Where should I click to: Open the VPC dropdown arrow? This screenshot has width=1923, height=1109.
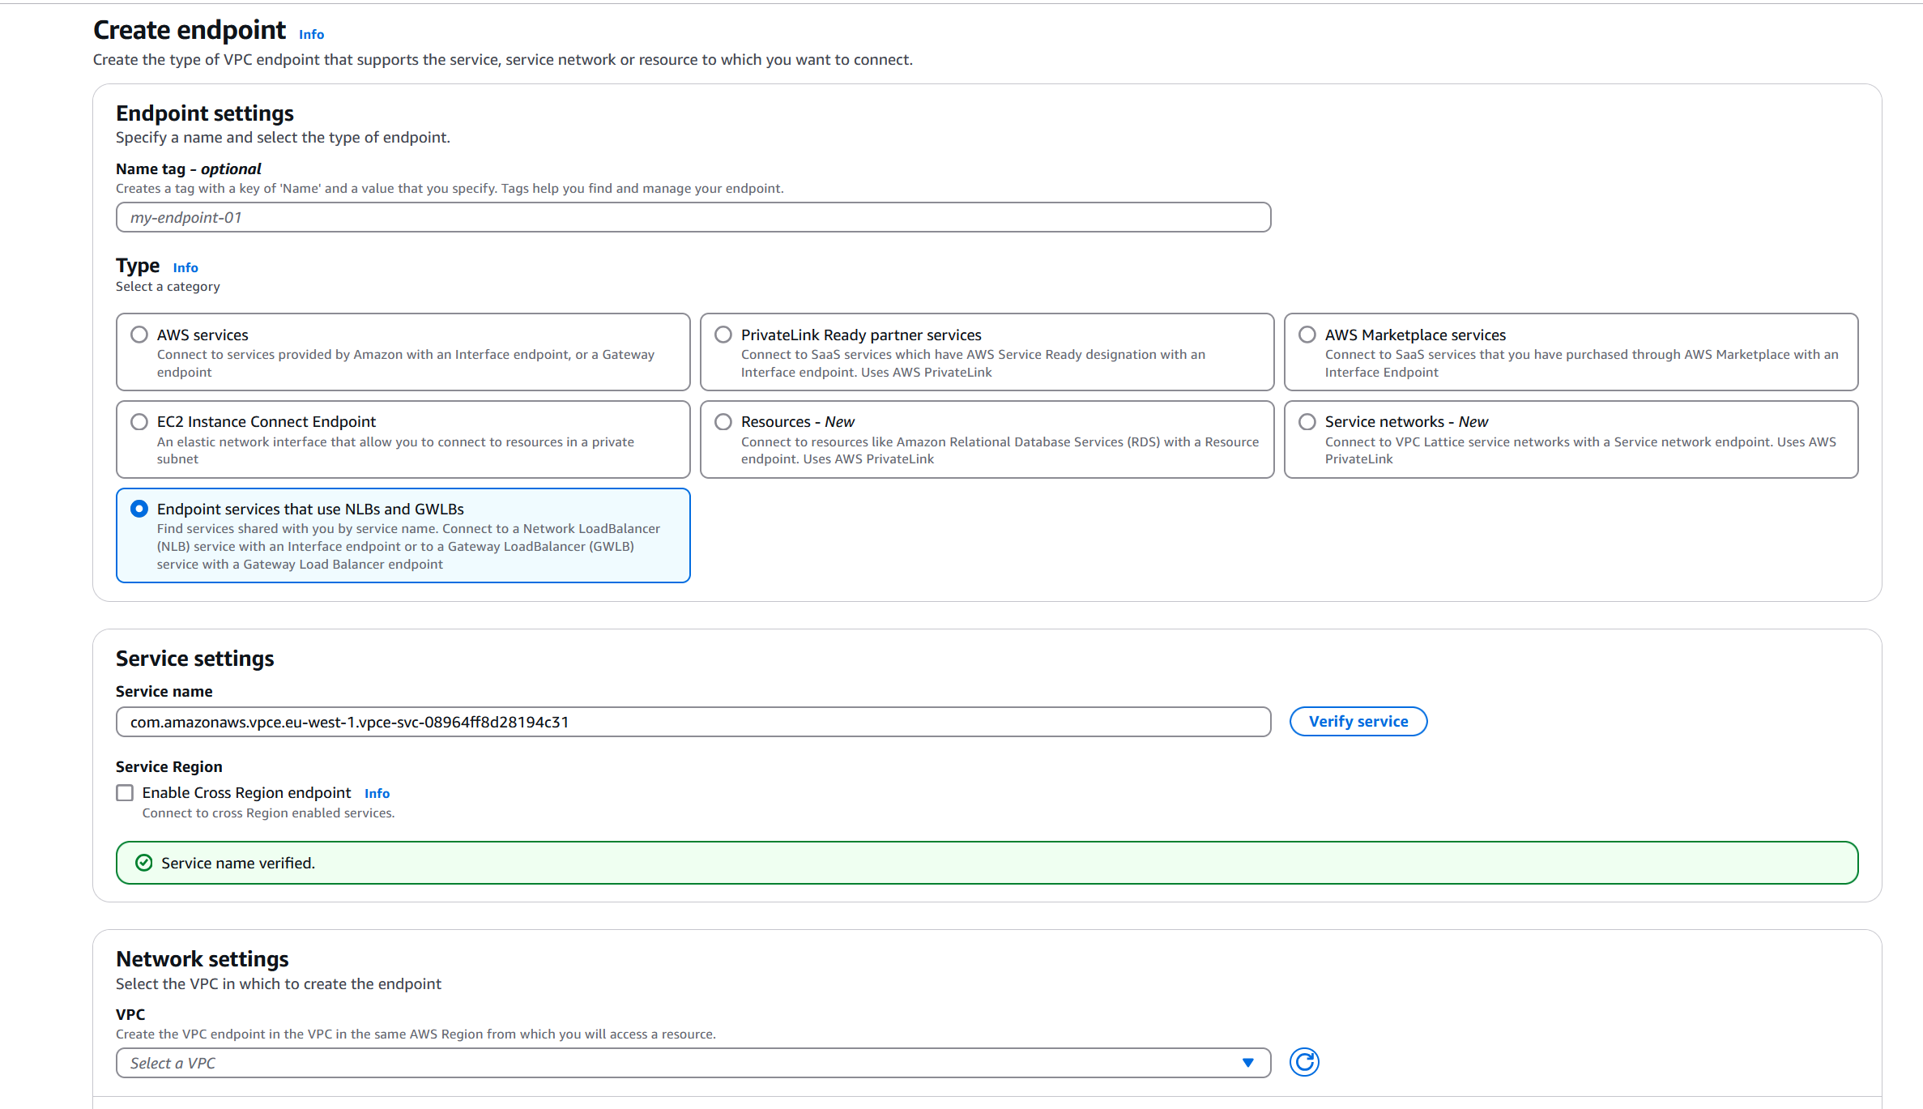point(1248,1063)
